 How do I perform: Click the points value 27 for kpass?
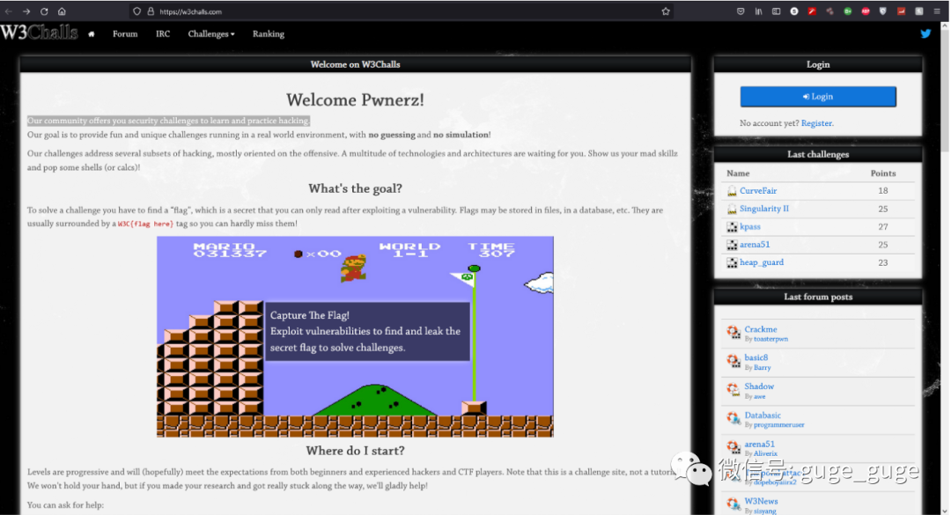883,227
